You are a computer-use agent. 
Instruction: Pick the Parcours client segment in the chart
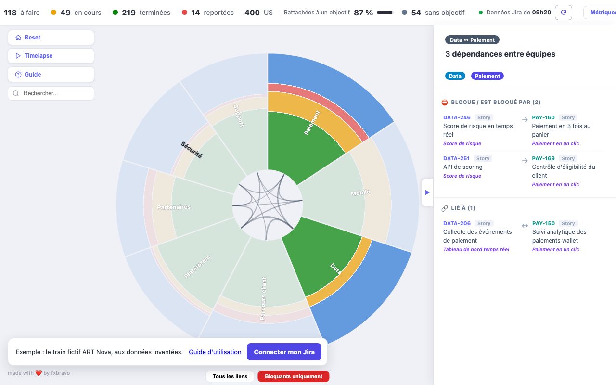[x=263, y=298]
